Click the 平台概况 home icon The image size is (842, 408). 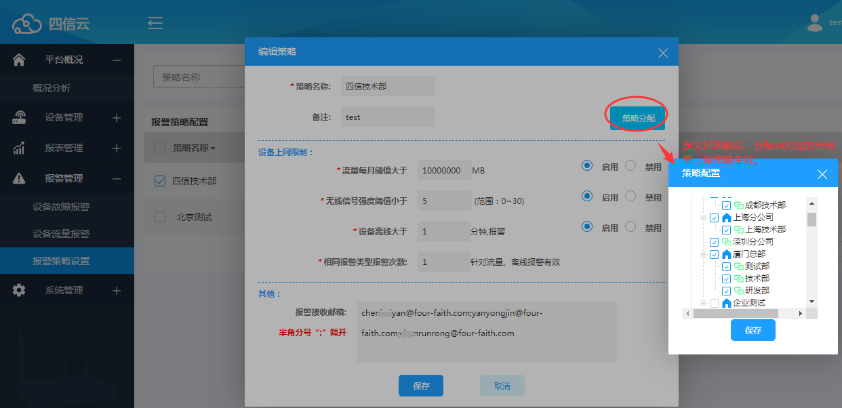click(x=19, y=60)
